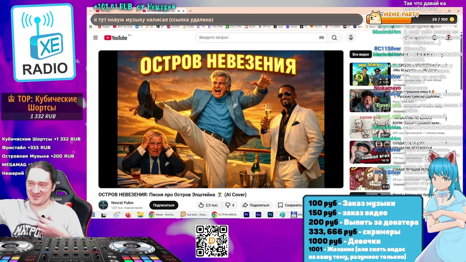Select the Все видео filter chip

(x=360, y=54)
